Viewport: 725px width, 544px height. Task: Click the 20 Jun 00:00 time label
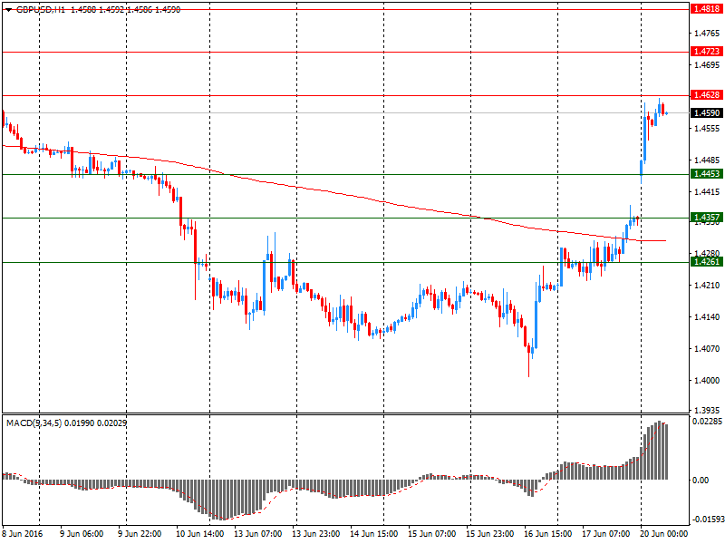[x=663, y=534]
